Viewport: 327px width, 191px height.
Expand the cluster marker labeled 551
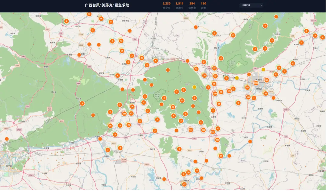[x=125, y=114]
